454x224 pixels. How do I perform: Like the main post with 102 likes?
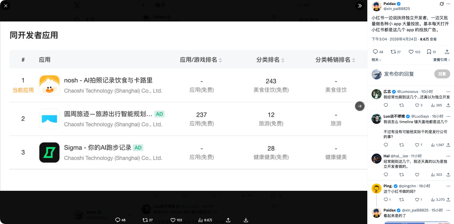411,52
